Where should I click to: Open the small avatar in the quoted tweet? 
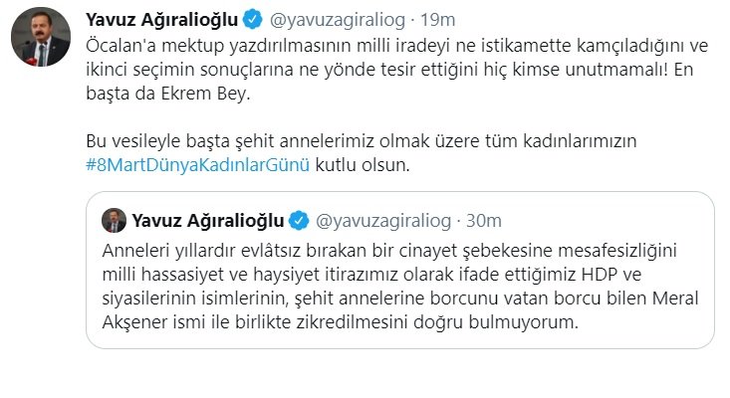pyautogui.click(x=115, y=220)
